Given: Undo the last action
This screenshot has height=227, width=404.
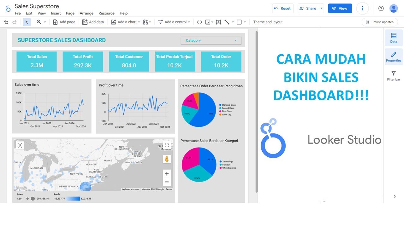Looking at the screenshot, I should 6,22.
